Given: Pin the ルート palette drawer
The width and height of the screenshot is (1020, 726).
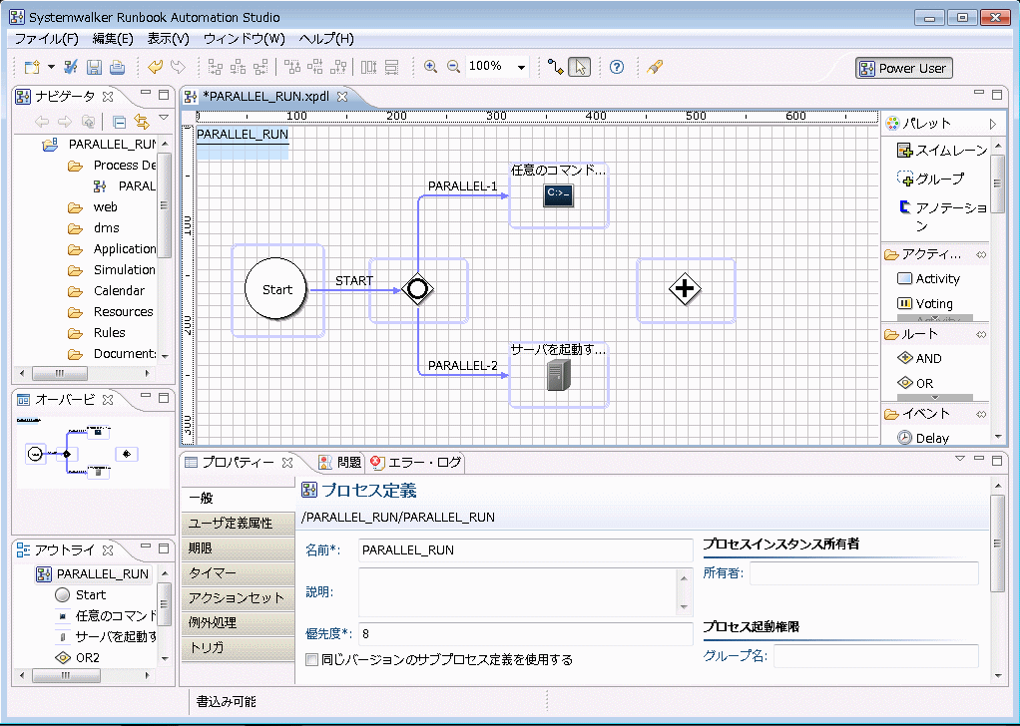Looking at the screenshot, I should pos(981,335).
